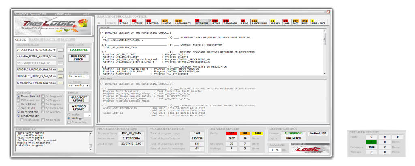Browse for the PLC1_UJ700_Old L5X source file

coord(61,50)
